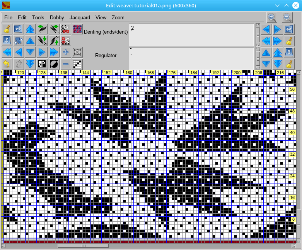Viewport: 302px width, 250px height.
Task: Click single left arrow in main weave toolbar
Action: [x=19, y=52]
